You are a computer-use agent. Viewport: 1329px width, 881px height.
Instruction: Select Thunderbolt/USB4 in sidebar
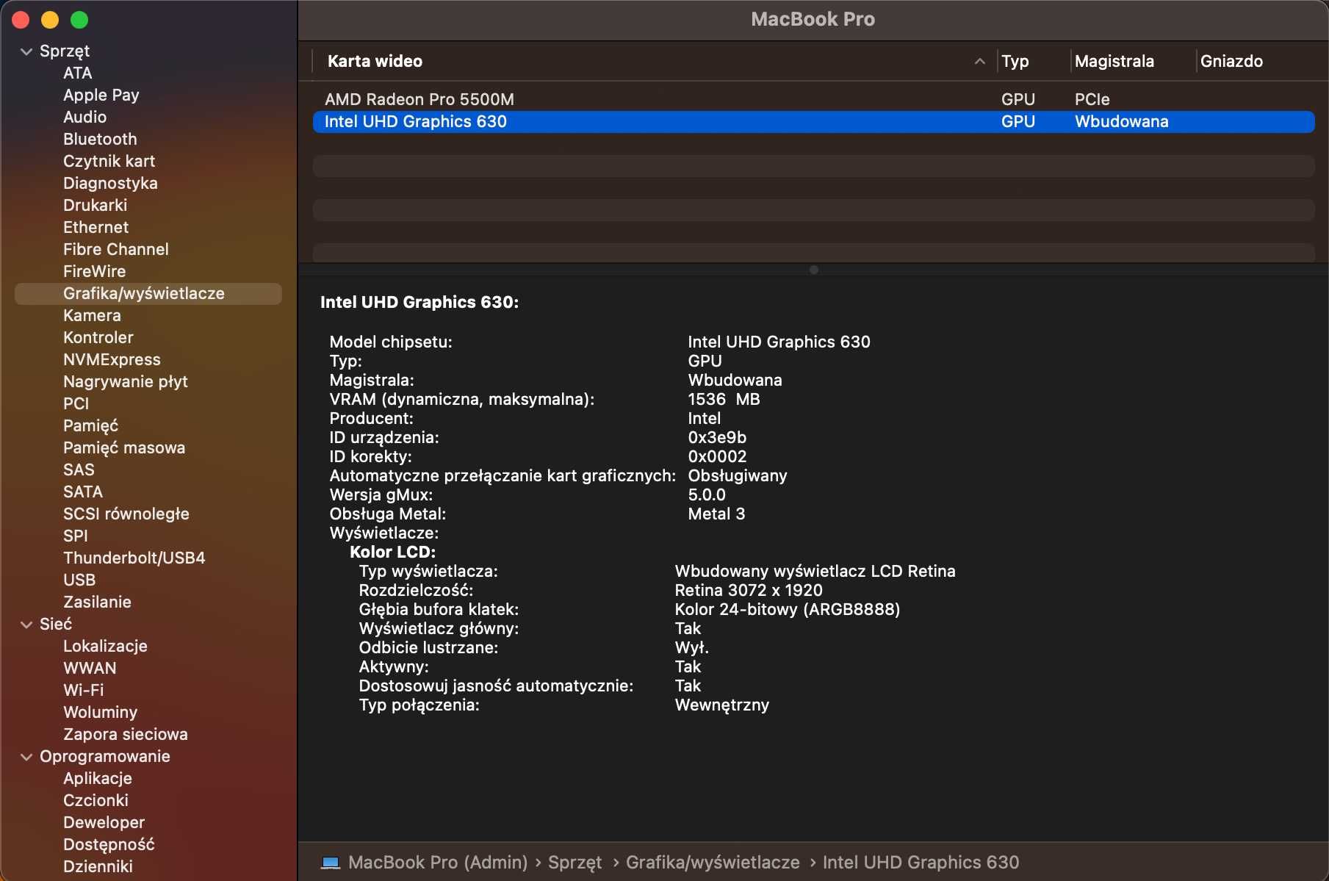click(x=134, y=558)
